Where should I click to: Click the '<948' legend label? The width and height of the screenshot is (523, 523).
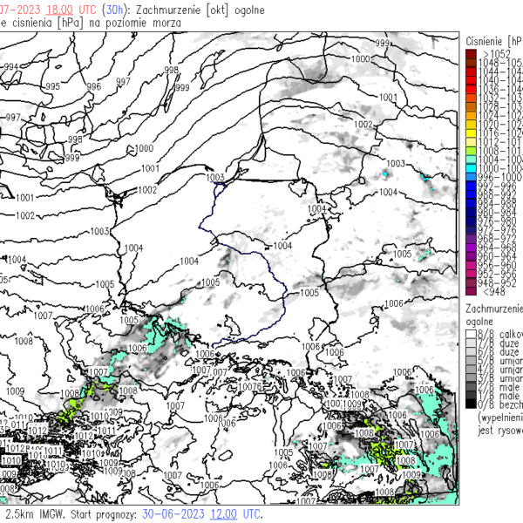(494, 291)
